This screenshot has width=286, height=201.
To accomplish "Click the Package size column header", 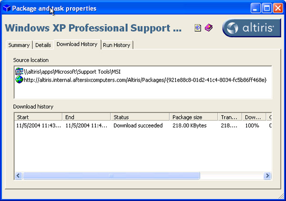I will coord(194,117).
